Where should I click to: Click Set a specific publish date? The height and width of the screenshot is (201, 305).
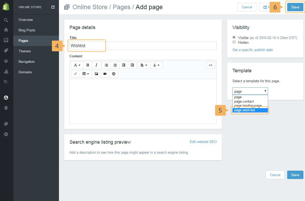[253, 50]
